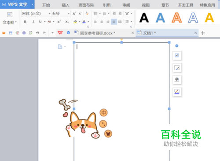This screenshot has height=161, width=220.
Task: Click the shape outline pen icon
Action: 177,92
